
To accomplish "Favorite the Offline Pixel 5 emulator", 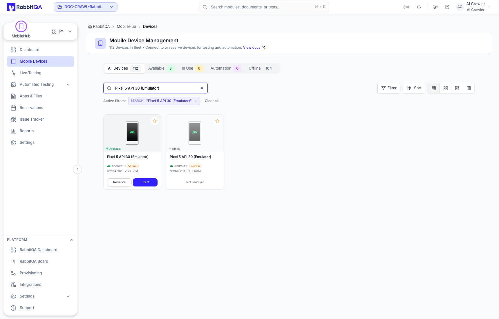I will point(217,121).
